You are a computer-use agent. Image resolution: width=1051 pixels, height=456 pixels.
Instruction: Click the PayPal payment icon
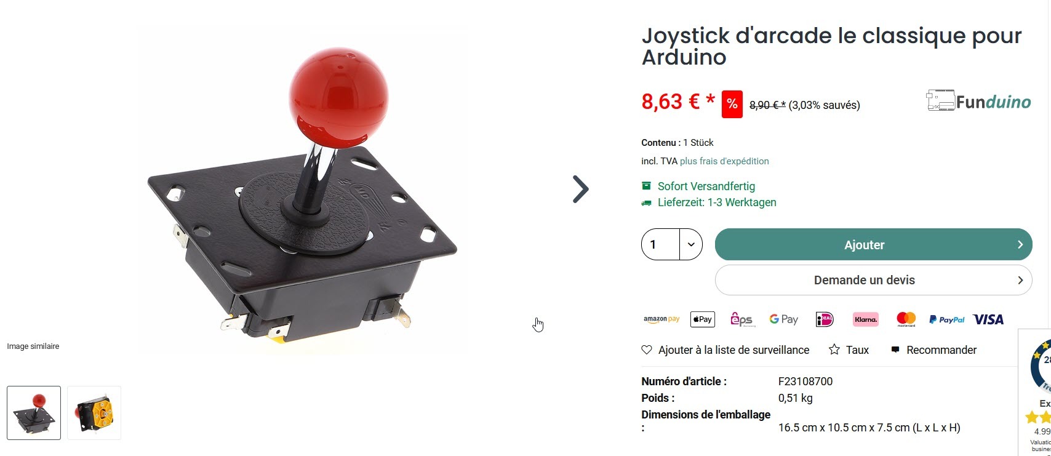[947, 319]
